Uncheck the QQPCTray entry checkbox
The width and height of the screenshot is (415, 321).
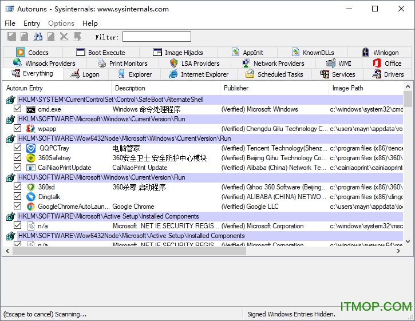pos(18,148)
